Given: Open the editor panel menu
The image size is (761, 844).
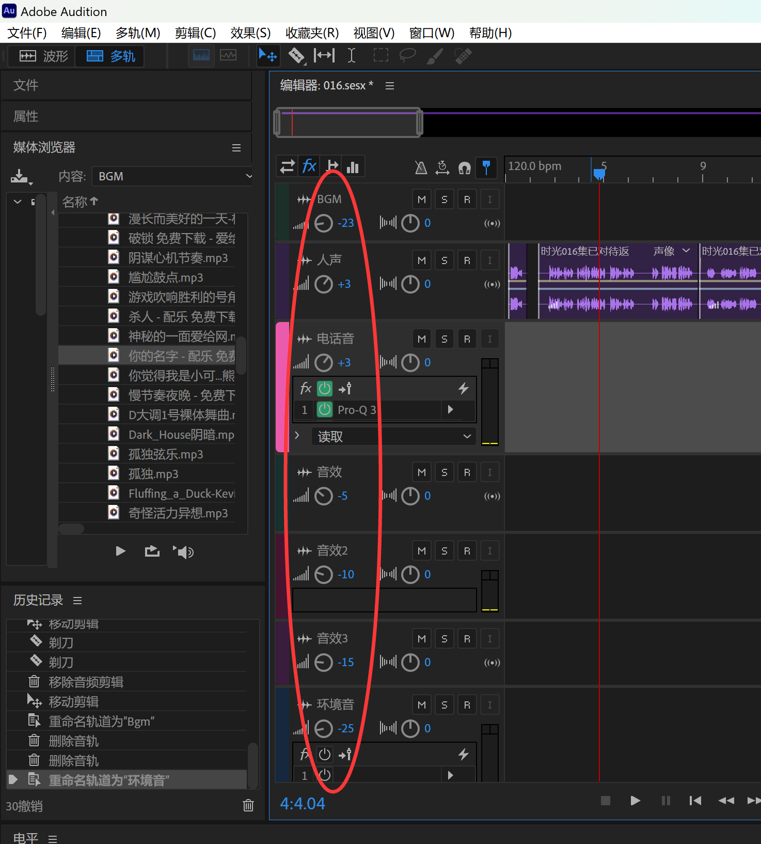Looking at the screenshot, I should 390,86.
